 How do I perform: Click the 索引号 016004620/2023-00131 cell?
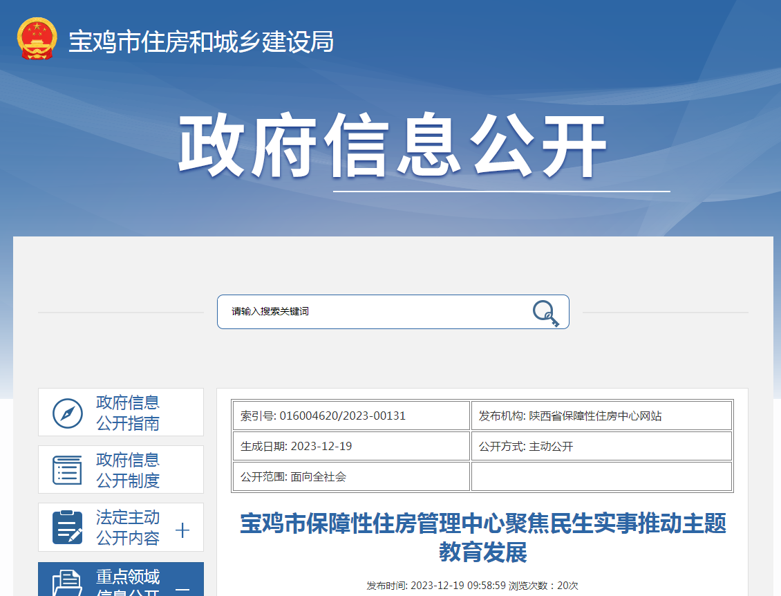point(351,416)
